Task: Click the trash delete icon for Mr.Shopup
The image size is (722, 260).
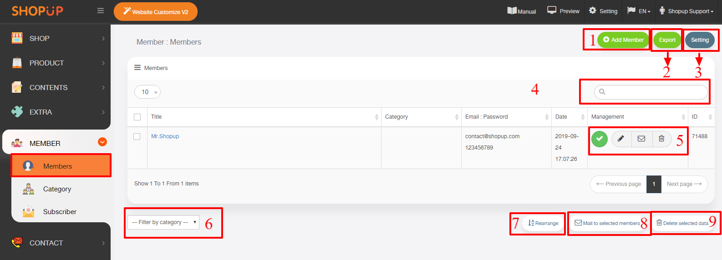Action: point(661,139)
